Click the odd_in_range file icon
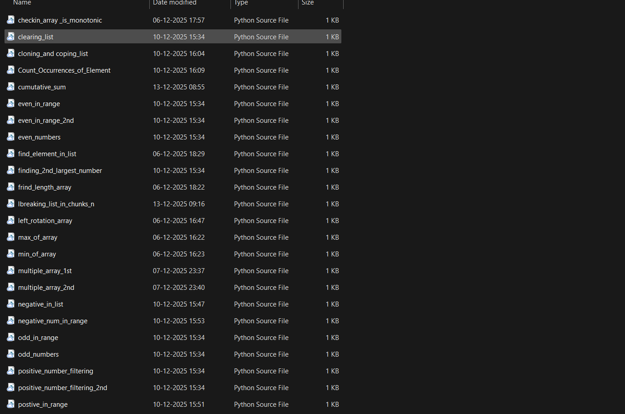625x414 pixels. click(10, 337)
